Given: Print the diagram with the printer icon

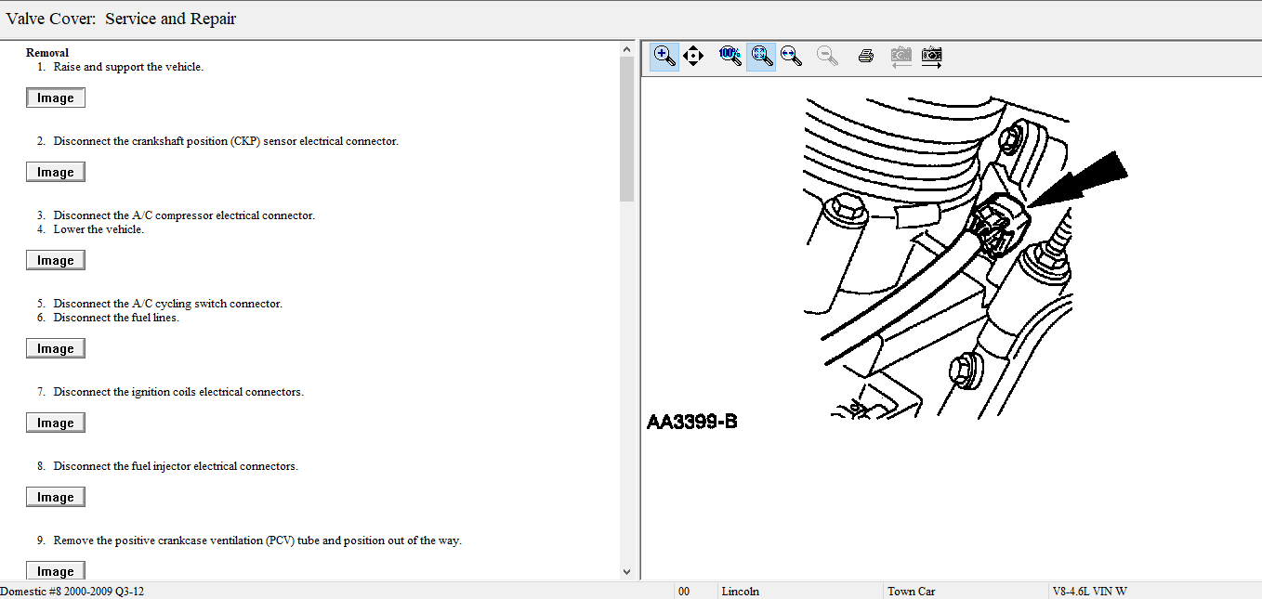Looking at the screenshot, I should [865, 56].
